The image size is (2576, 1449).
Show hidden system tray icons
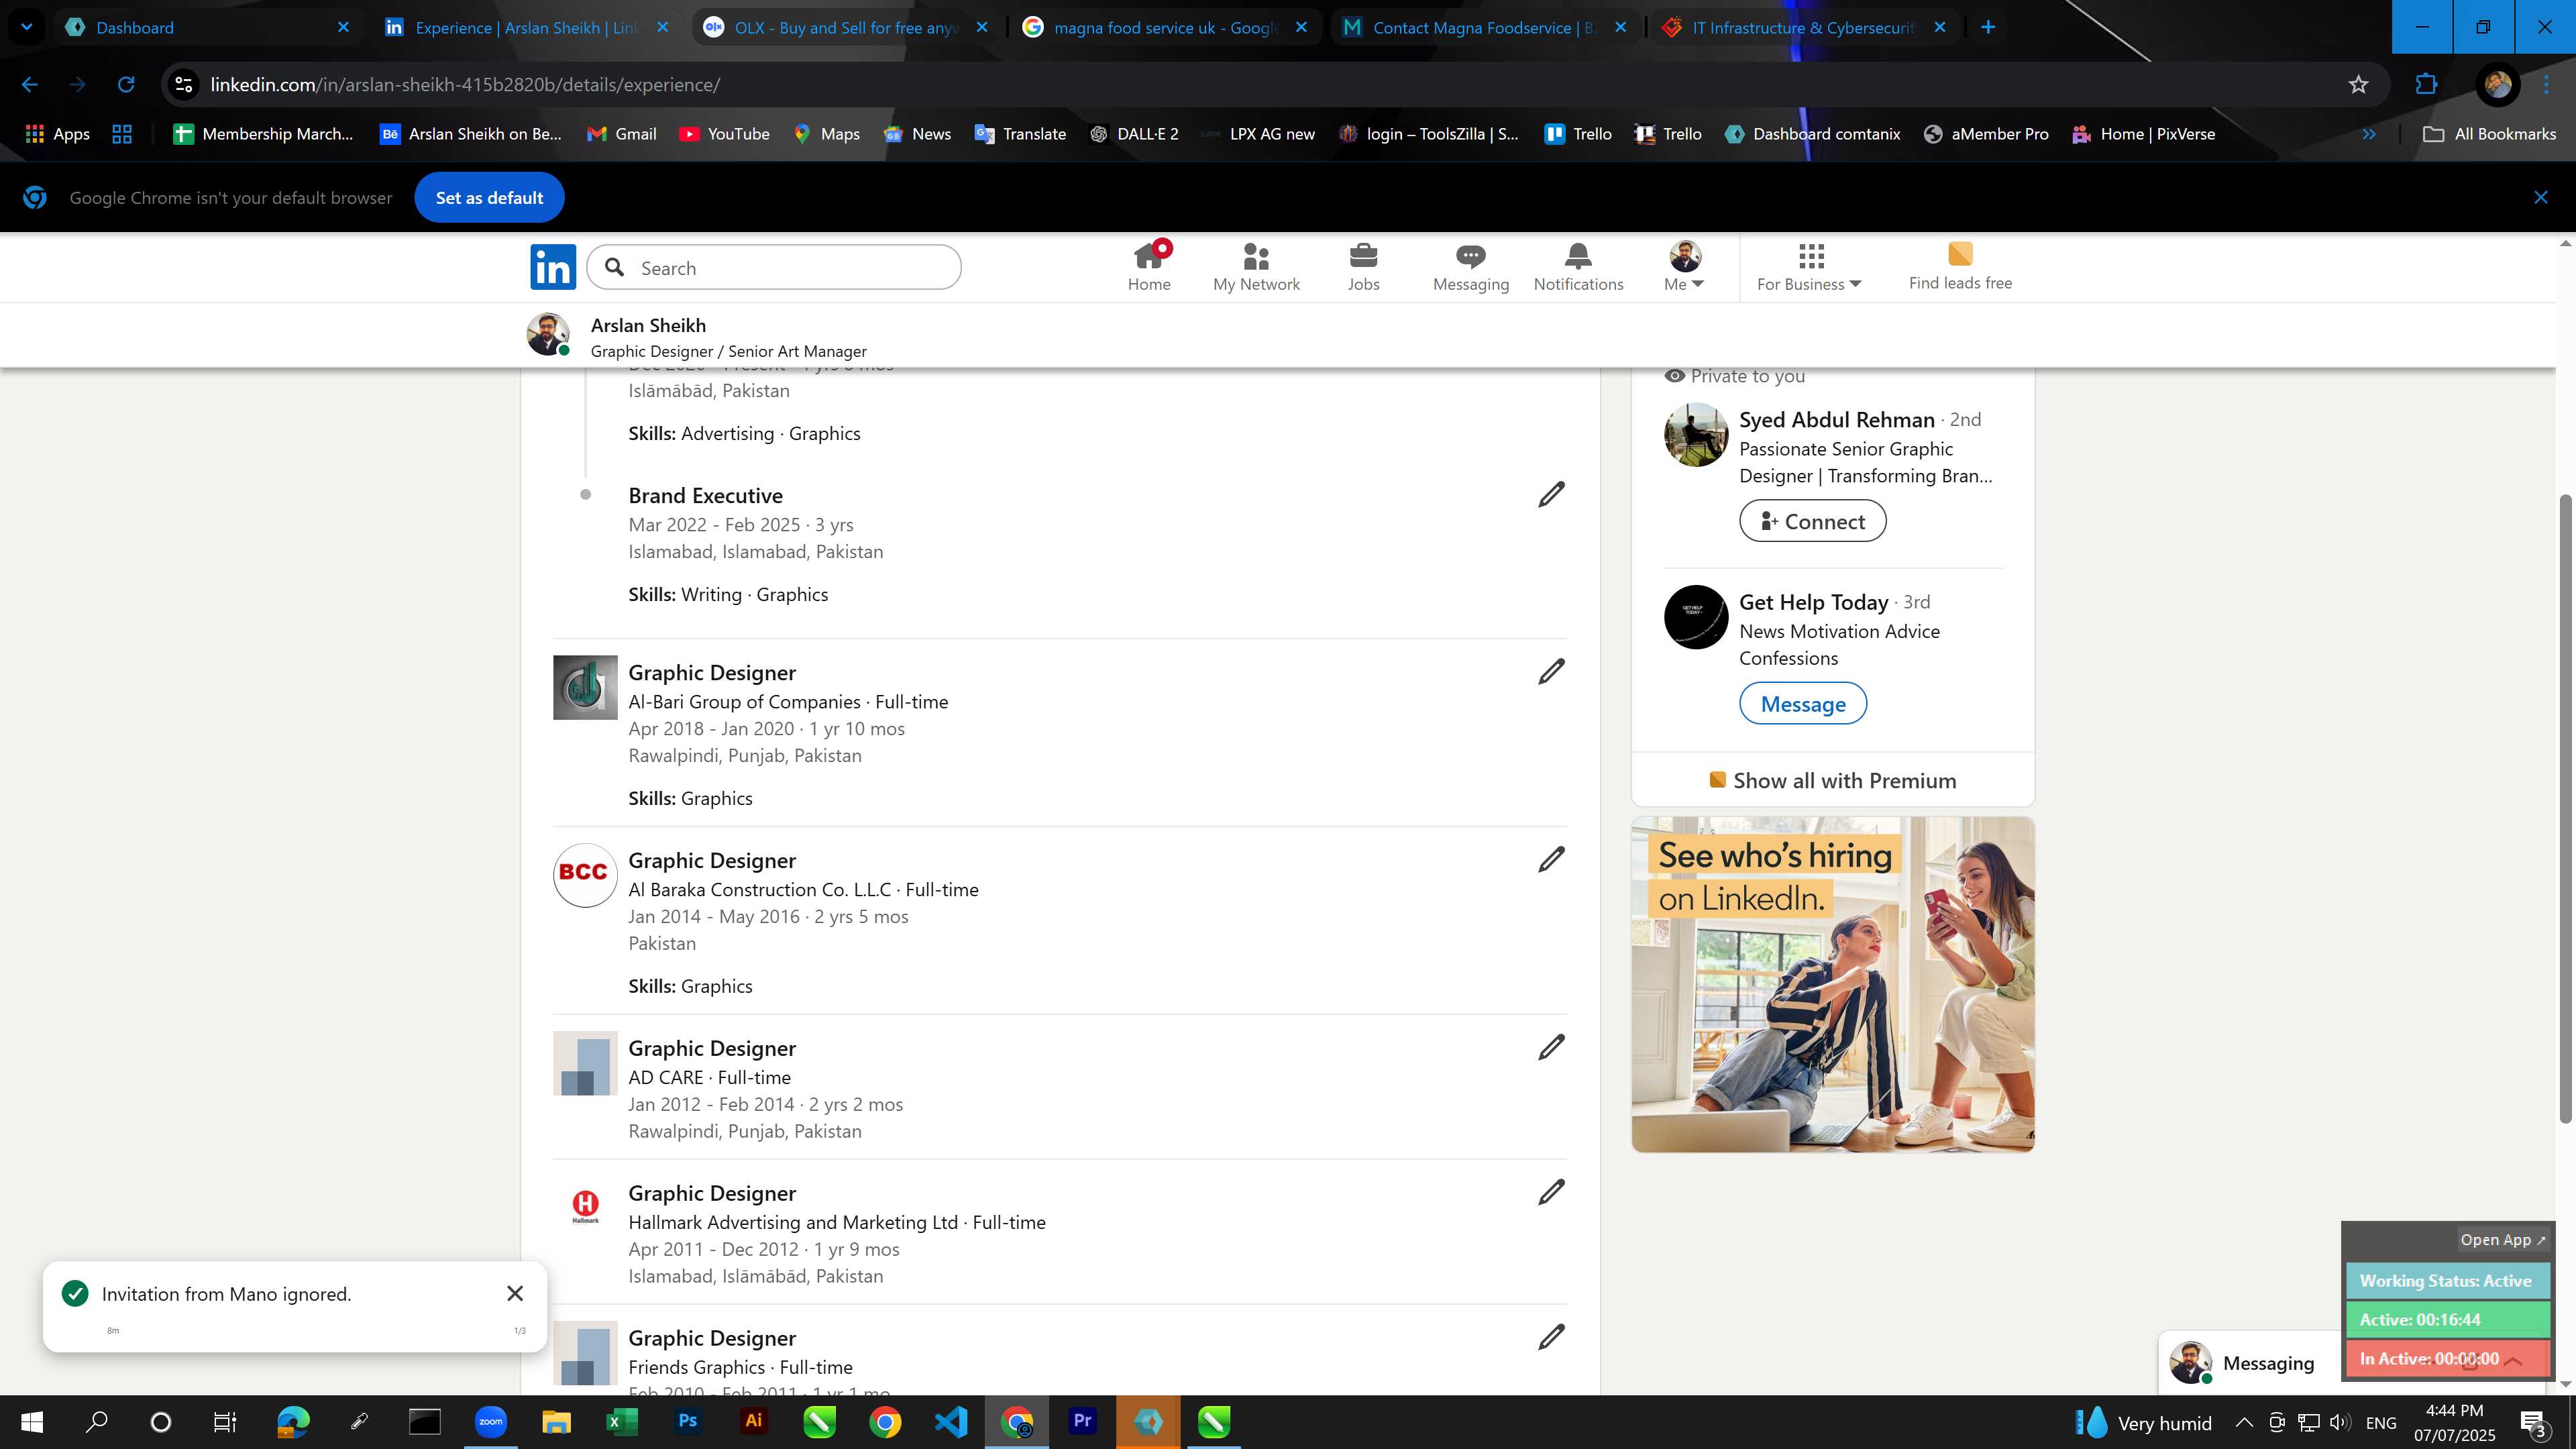coord(2243,1422)
